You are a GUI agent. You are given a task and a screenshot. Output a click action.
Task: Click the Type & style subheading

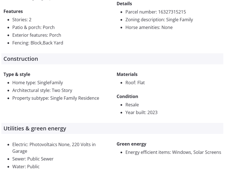pyautogui.click(x=17, y=74)
